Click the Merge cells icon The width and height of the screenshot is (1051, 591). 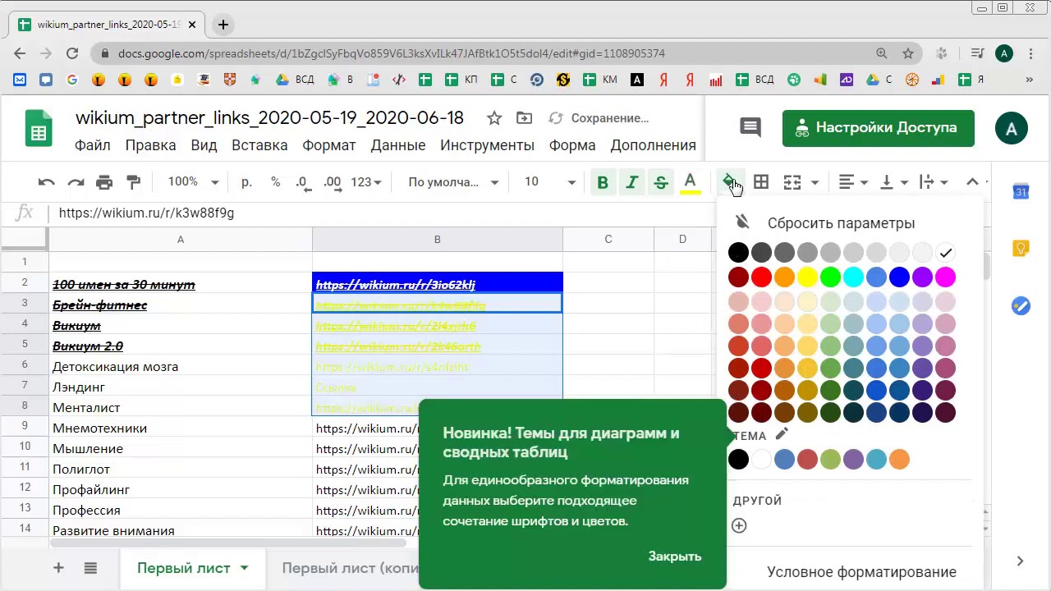click(x=792, y=182)
